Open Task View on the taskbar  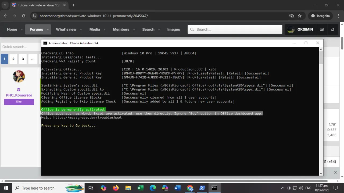91,188
